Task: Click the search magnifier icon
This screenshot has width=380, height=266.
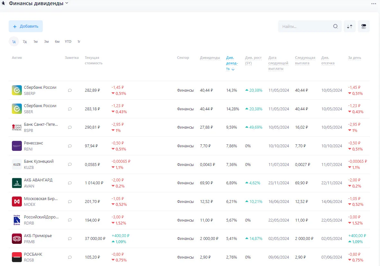Action: (335, 26)
